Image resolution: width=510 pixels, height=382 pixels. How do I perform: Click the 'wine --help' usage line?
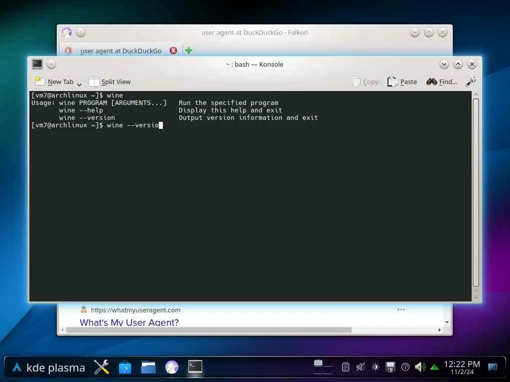[81, 110]
